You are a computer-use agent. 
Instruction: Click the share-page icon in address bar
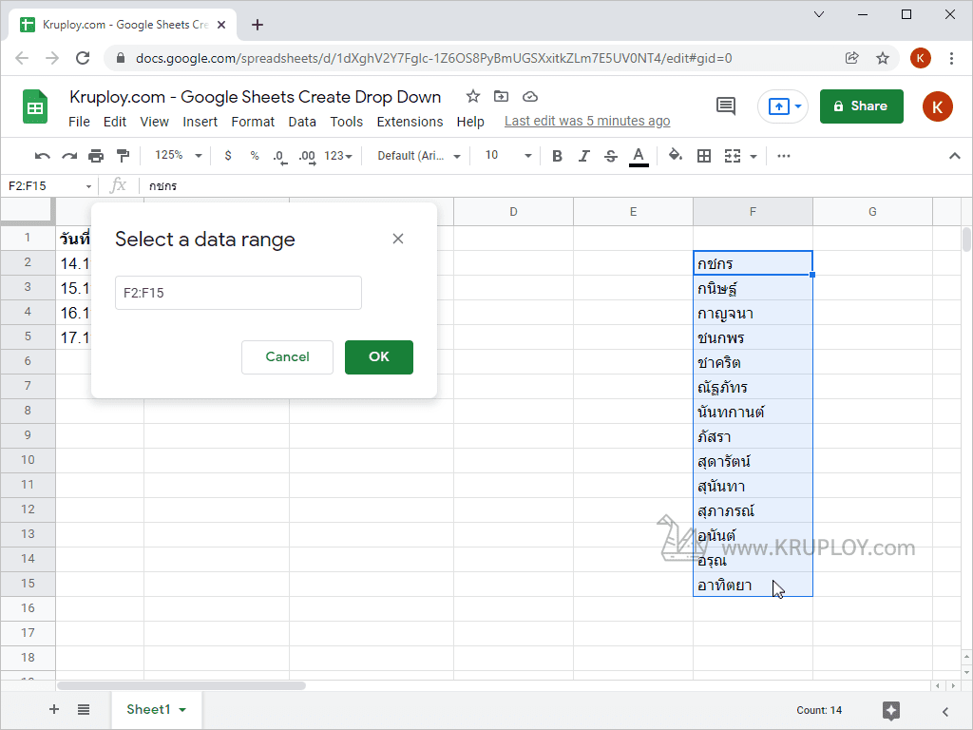[x=852, y=58]
